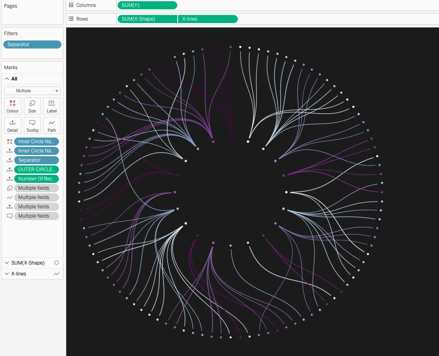
Task: Click colour icon beside first Inner Circle pill
Action: click(x=10, y=142)
